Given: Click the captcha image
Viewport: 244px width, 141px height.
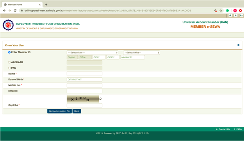Looking at the screenshot, I should (83, 99).
